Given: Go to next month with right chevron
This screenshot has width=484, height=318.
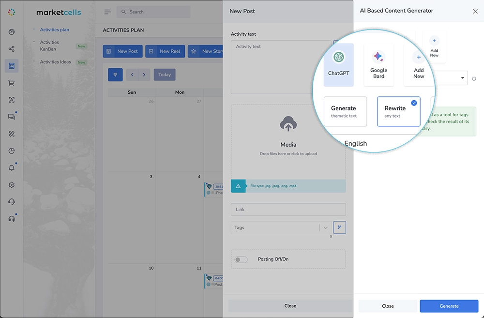Looking at the screenshot, I should tap(144, 75).
